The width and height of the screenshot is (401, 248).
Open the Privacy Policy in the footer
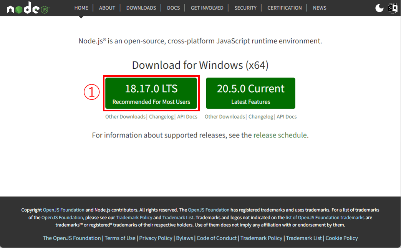point(156,238)
